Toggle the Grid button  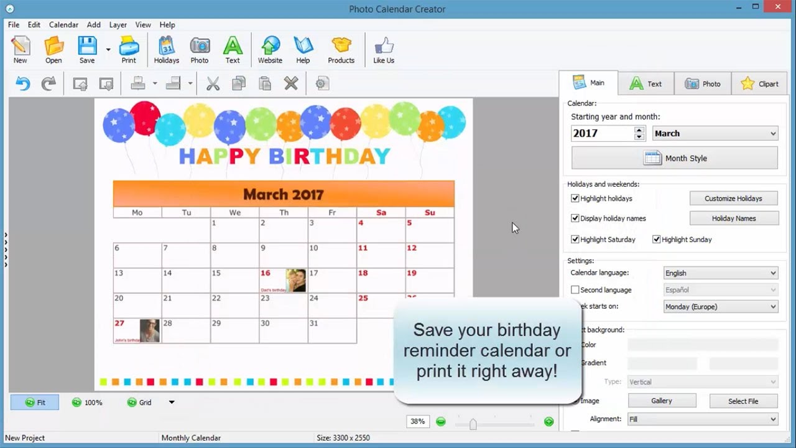139,403
